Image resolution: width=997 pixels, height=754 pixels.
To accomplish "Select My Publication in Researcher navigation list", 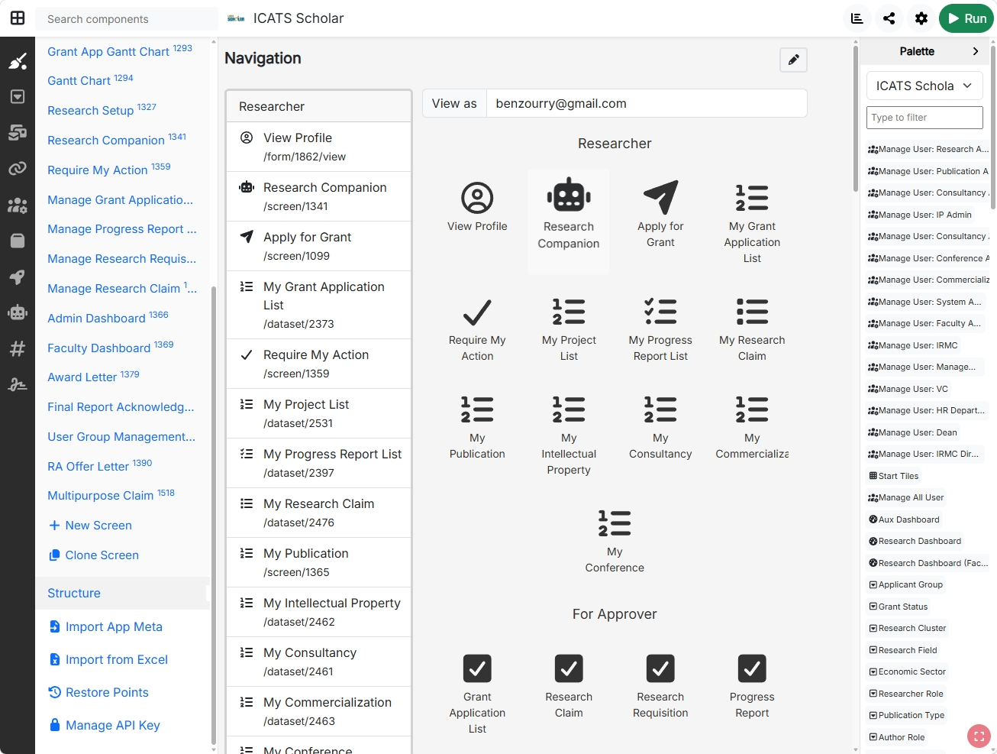I will [x=319, y=562].
